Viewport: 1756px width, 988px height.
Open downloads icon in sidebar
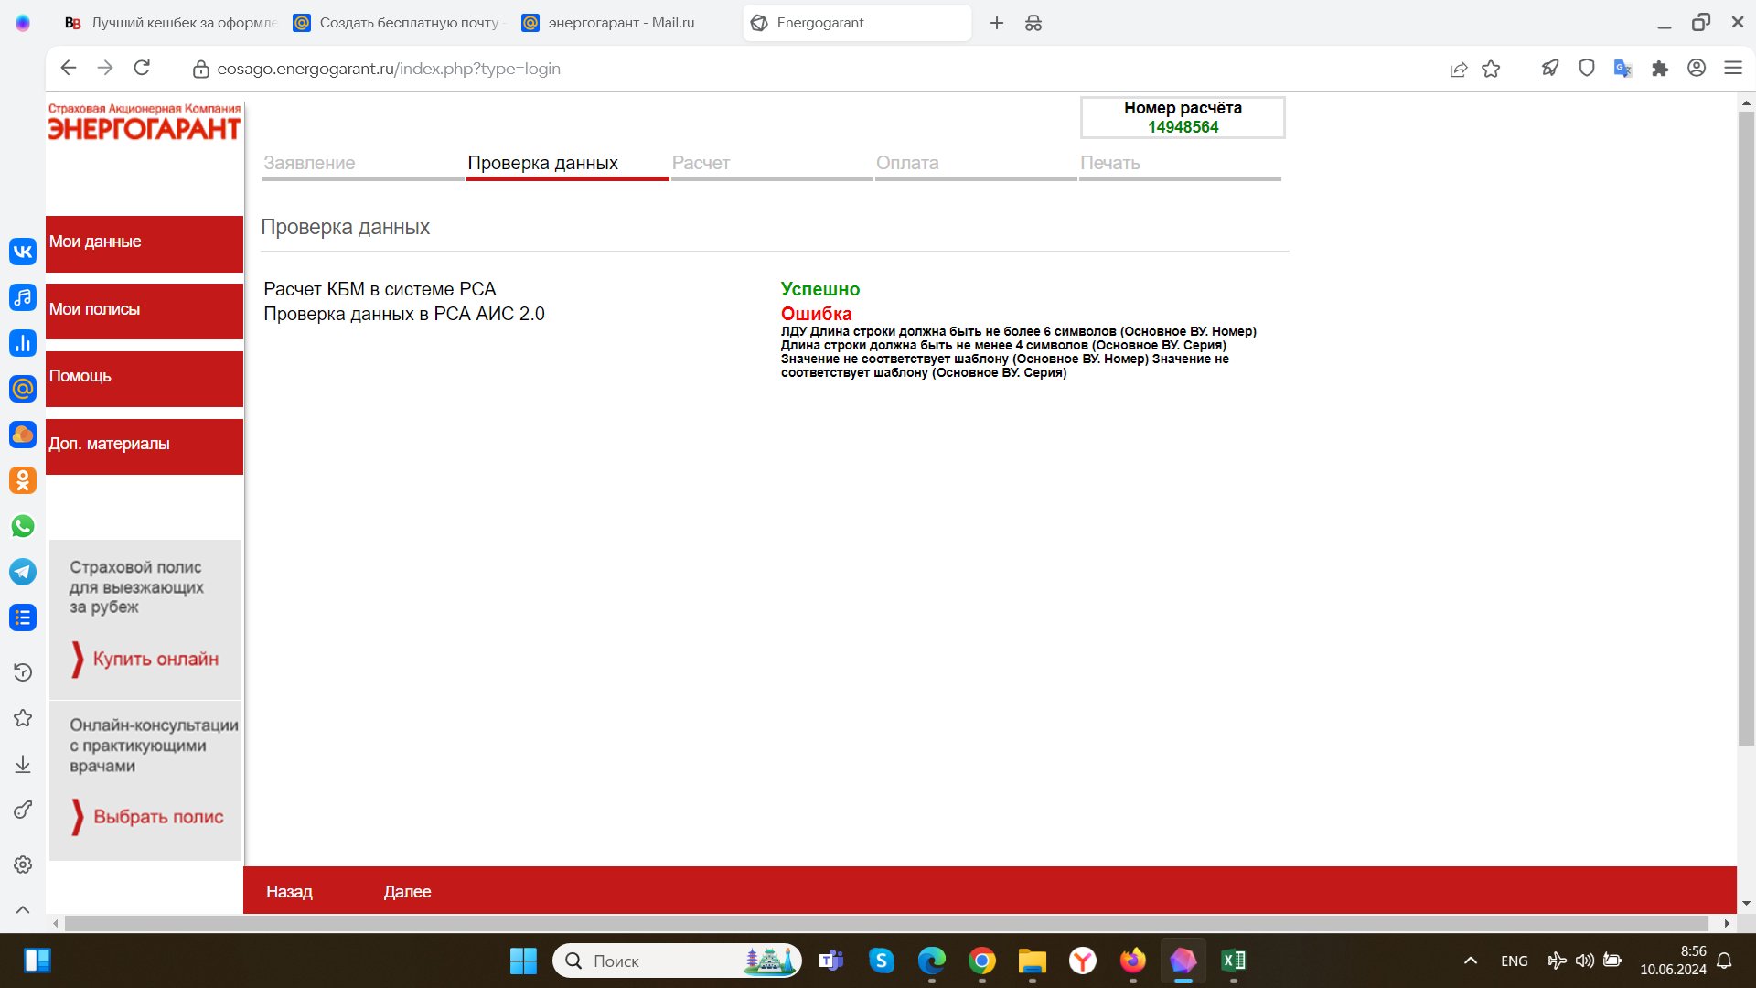[x=23, y=764]
